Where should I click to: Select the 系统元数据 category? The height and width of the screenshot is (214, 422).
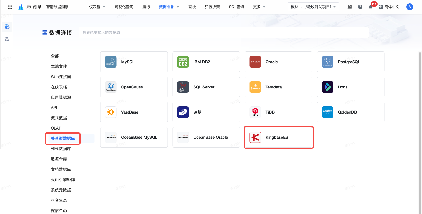pos(61,190)
